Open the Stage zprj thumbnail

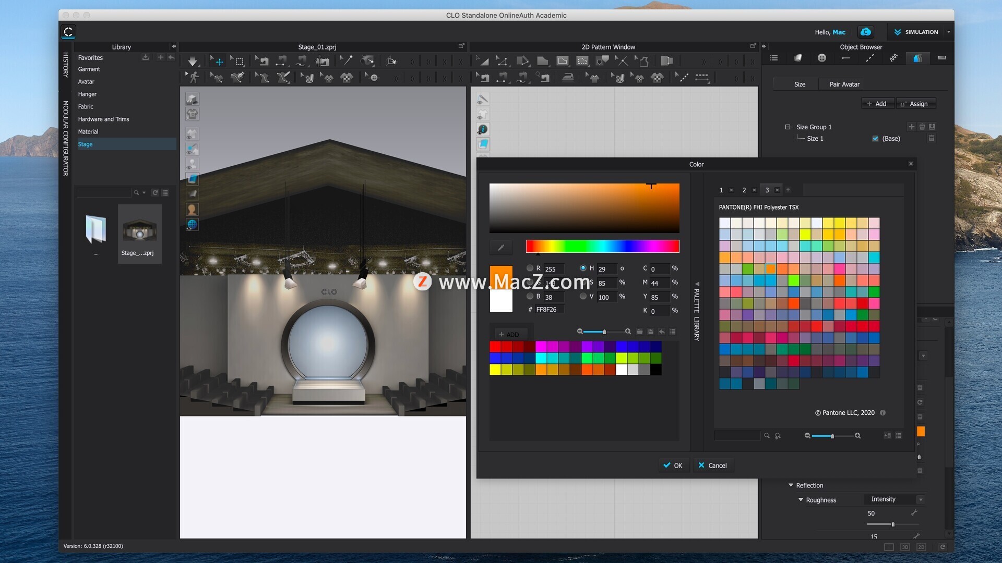[x=139, y=233]
